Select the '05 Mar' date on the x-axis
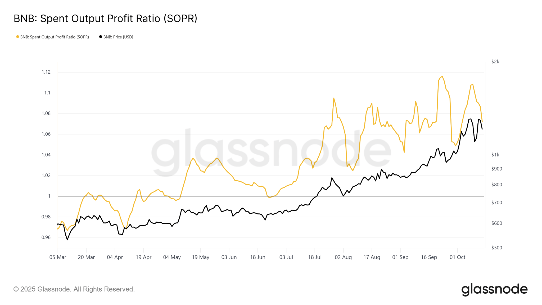 [x=58, y=257]
